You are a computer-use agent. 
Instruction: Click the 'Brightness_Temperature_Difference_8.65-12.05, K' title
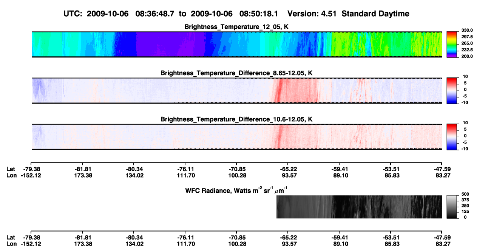[x=236, y=73]
